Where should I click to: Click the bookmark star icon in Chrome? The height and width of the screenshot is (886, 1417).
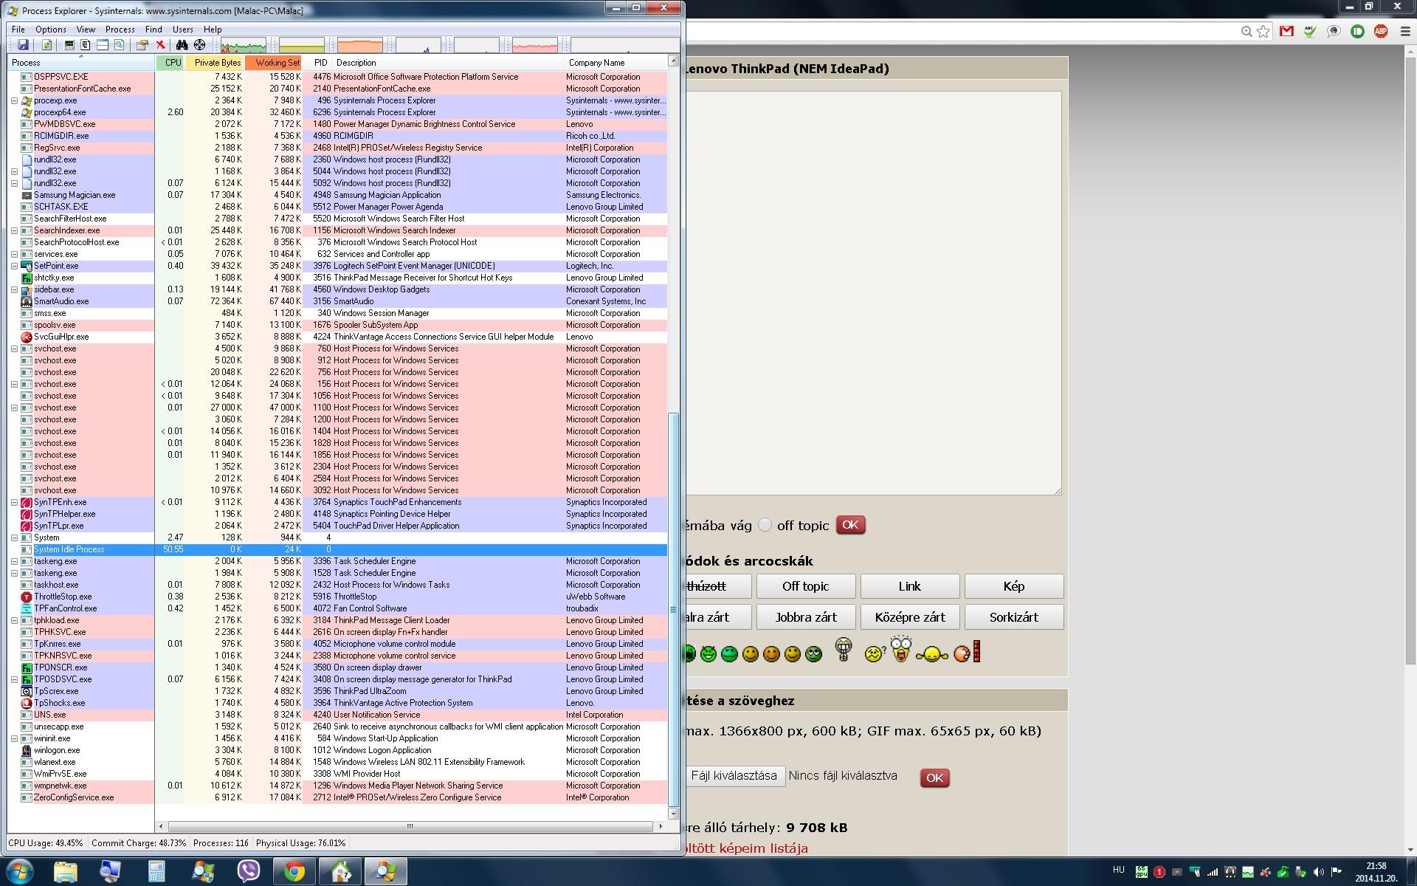(x=1263, y=31)
